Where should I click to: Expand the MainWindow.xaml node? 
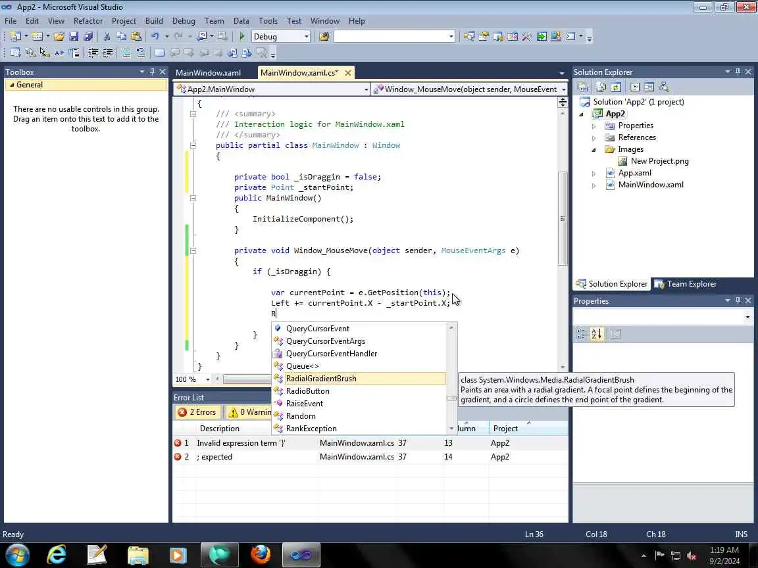[x=594, y=185]
